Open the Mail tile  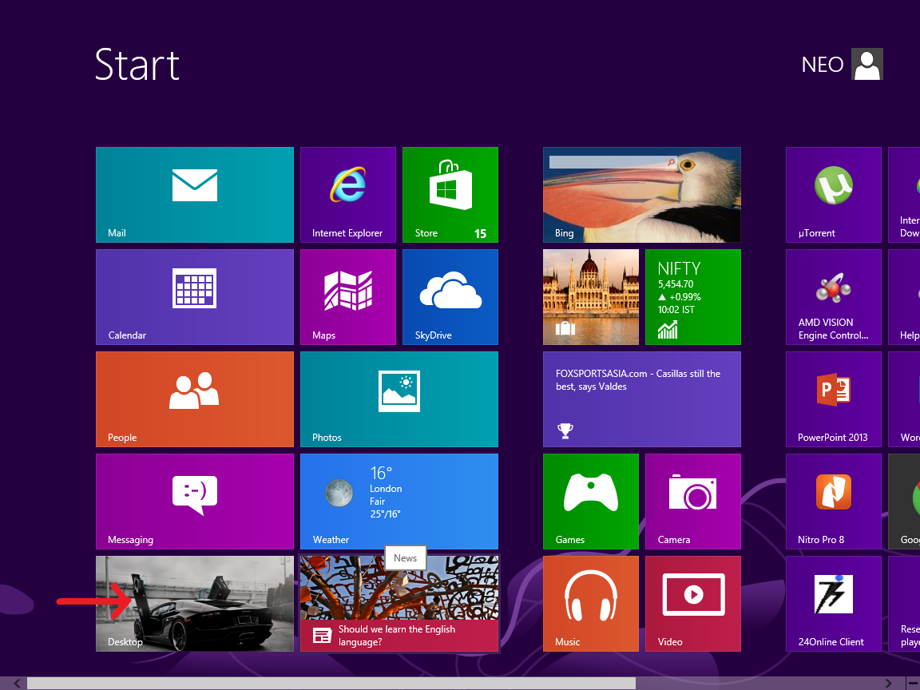tap(195, 195)
